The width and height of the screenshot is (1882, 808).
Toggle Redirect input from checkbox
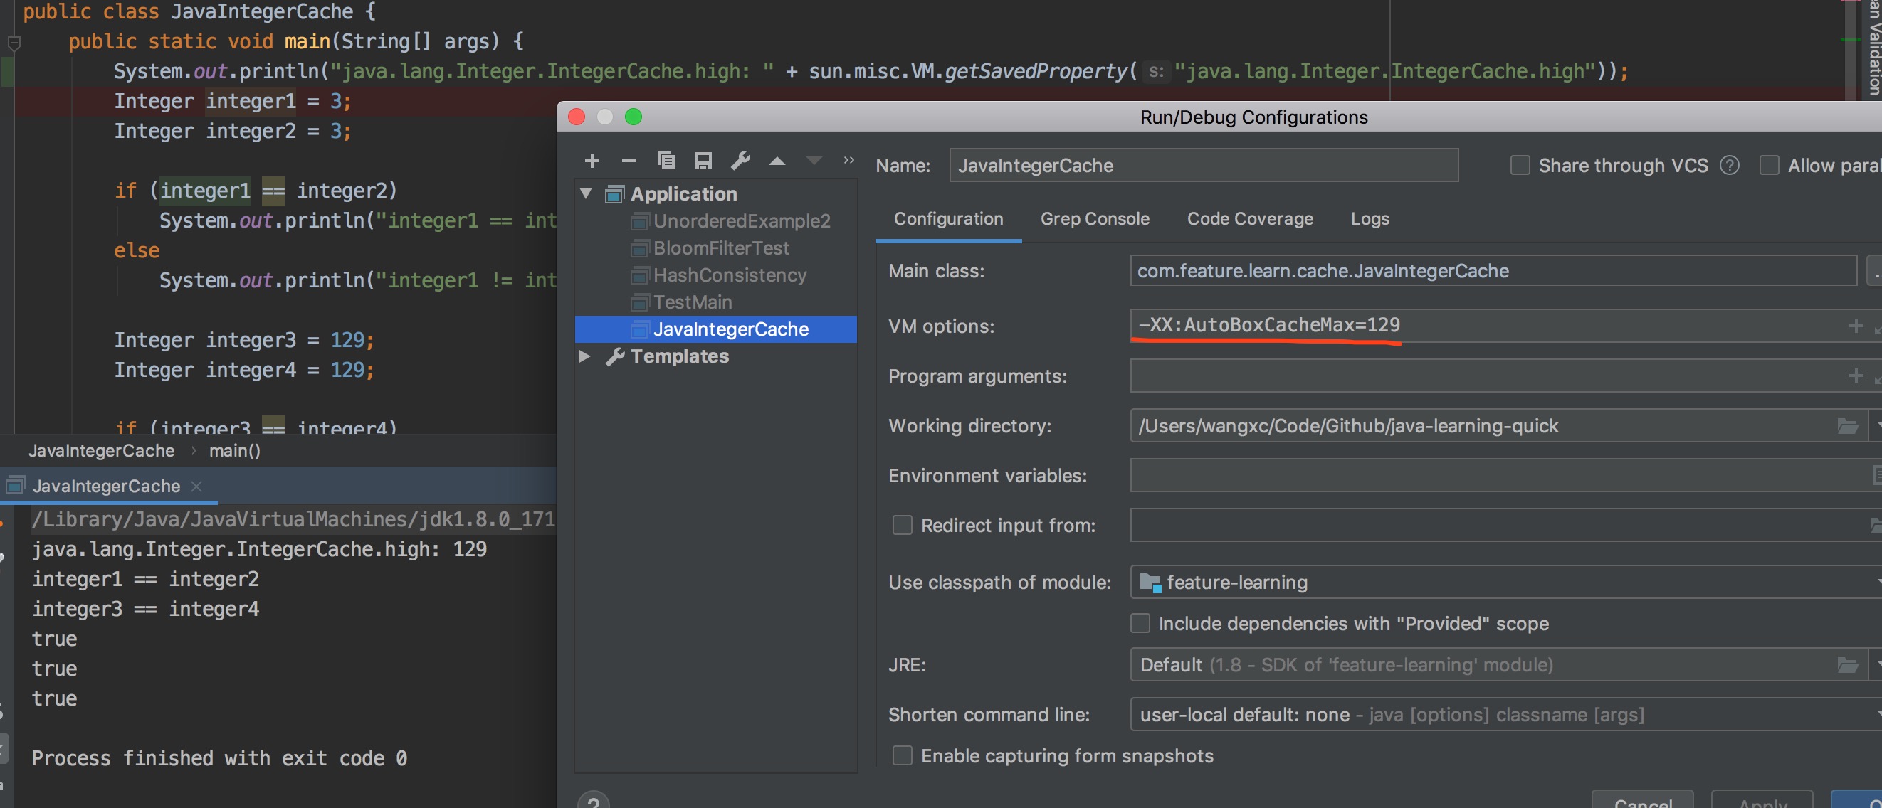[903, 526]
